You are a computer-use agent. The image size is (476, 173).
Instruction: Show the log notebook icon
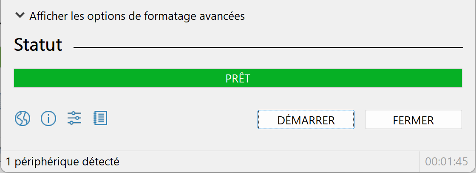(x=100, y=118)
